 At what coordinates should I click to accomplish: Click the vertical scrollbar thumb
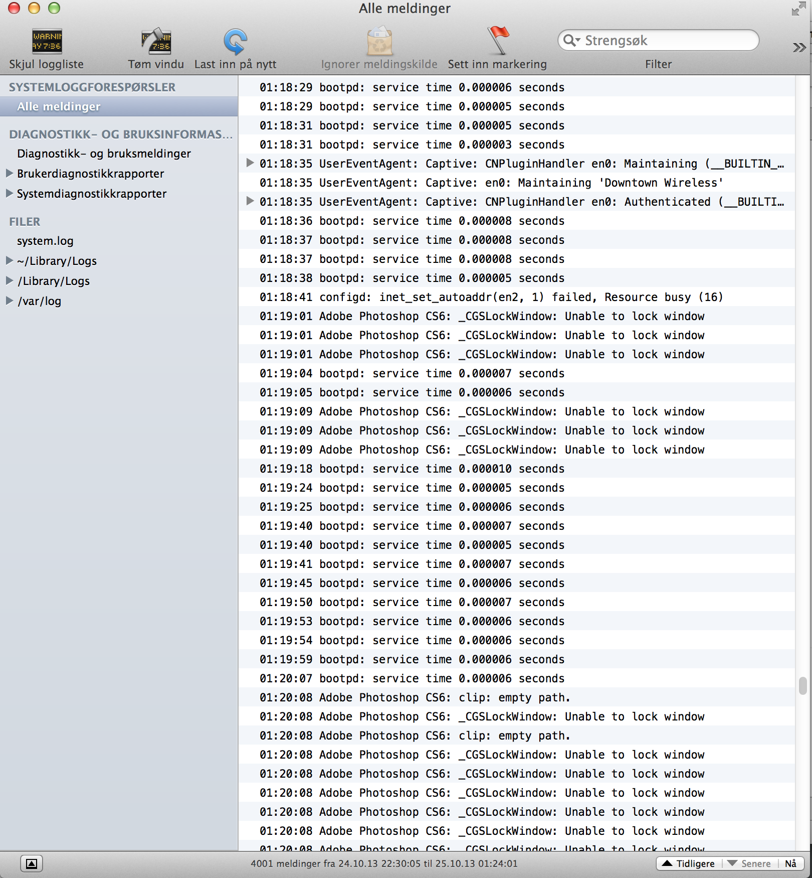[802, 685]
